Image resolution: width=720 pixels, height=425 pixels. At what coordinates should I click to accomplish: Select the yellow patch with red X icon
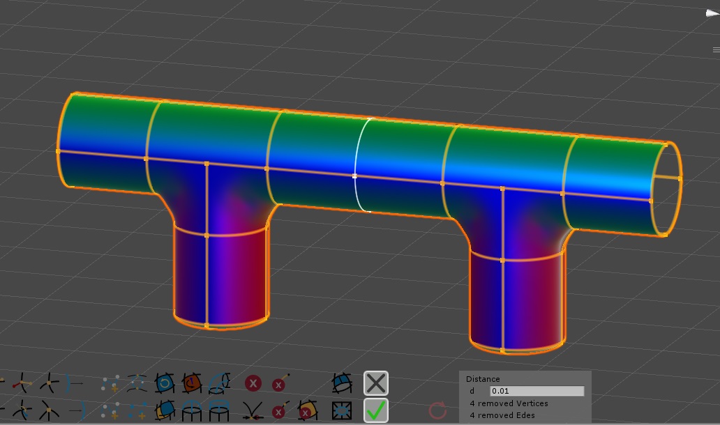[x=307, y=411]
